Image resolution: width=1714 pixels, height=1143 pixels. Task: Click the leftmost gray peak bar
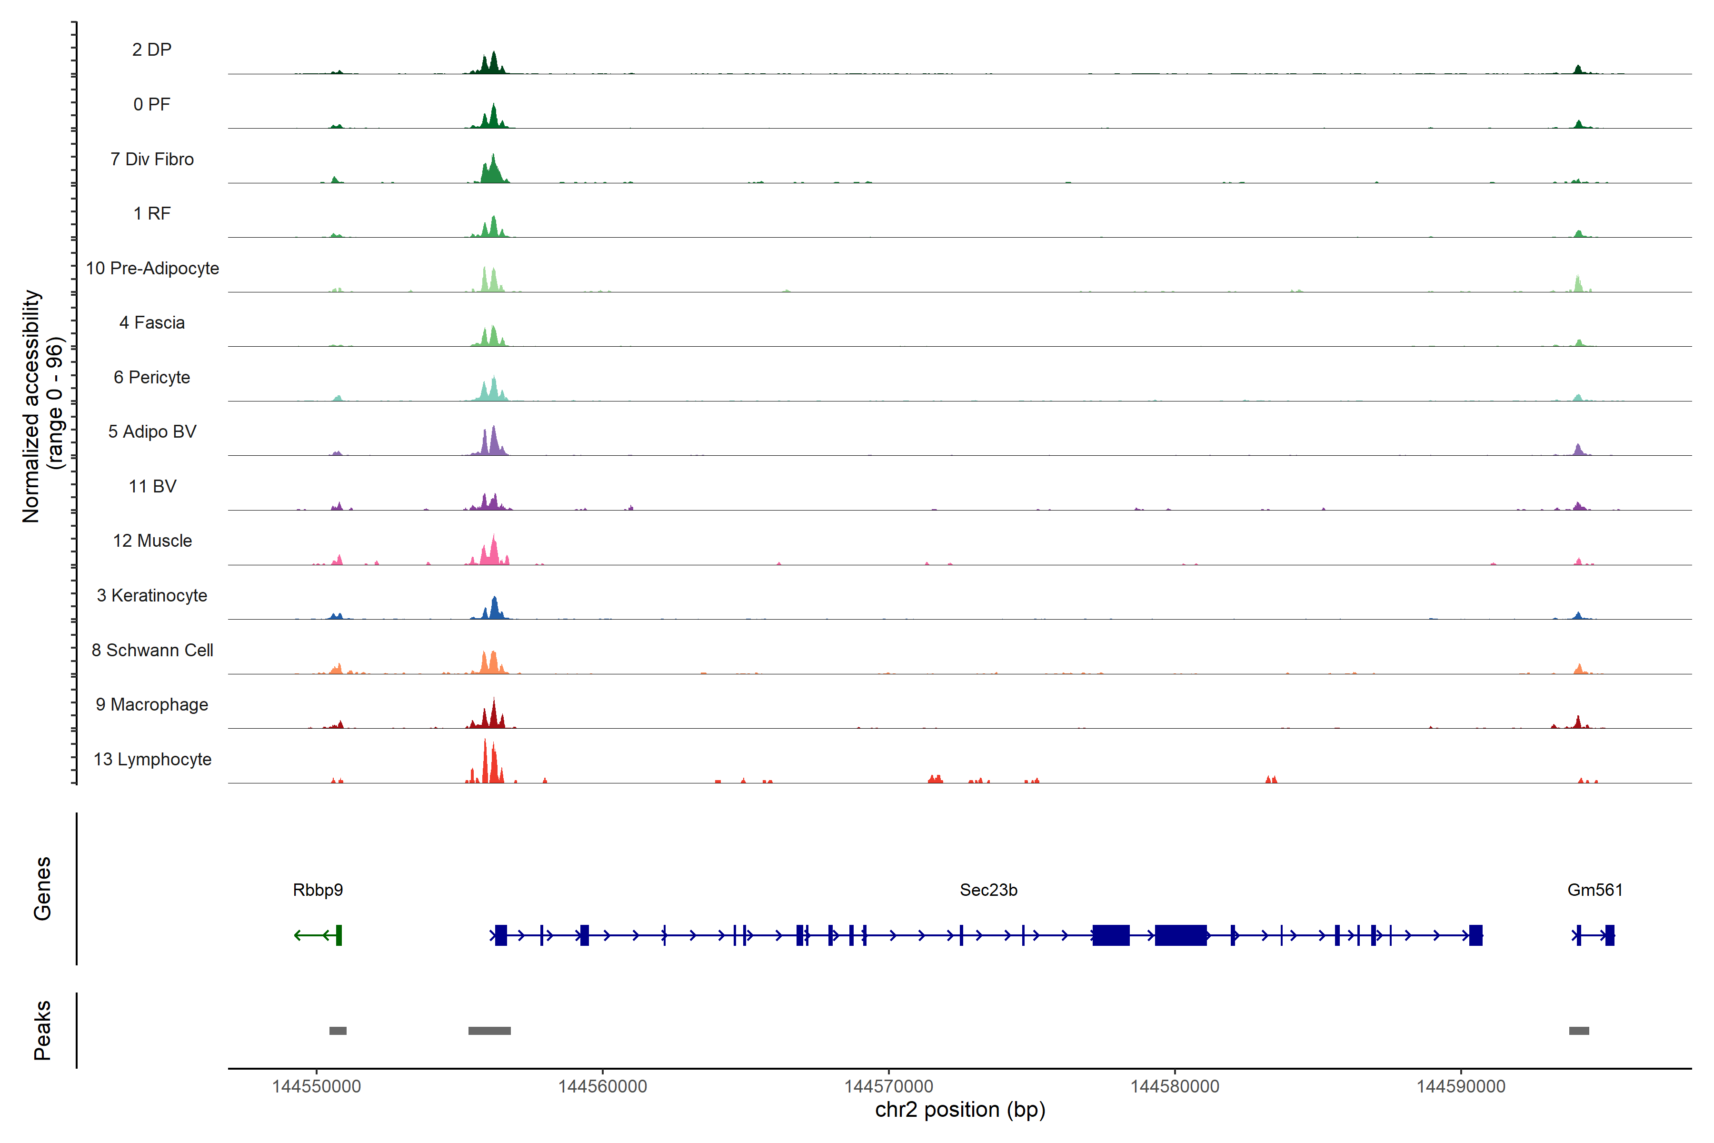[338, 1030]
